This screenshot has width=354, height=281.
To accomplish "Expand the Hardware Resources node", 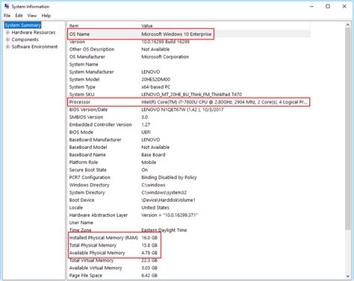I will coord(7,32).
